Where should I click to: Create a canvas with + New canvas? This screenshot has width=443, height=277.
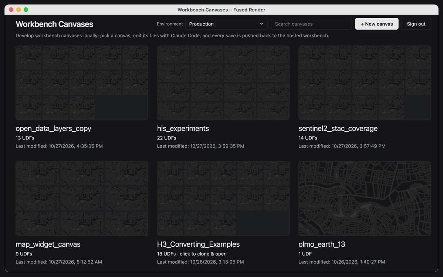click(376, 24)
